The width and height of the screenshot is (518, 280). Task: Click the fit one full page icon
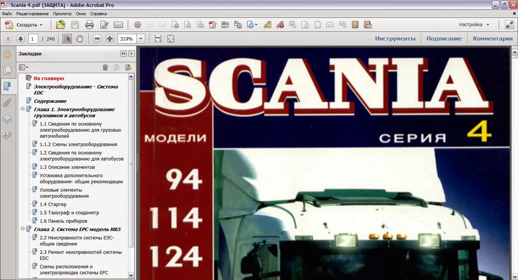pos(171,39)
